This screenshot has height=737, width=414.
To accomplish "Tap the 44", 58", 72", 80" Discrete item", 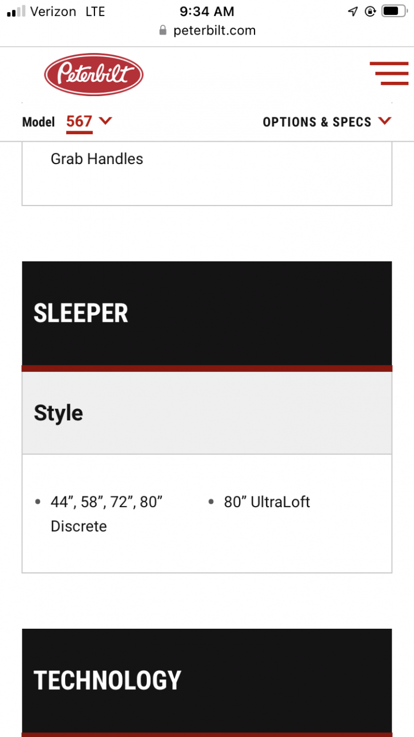I will tap(107, 514).
